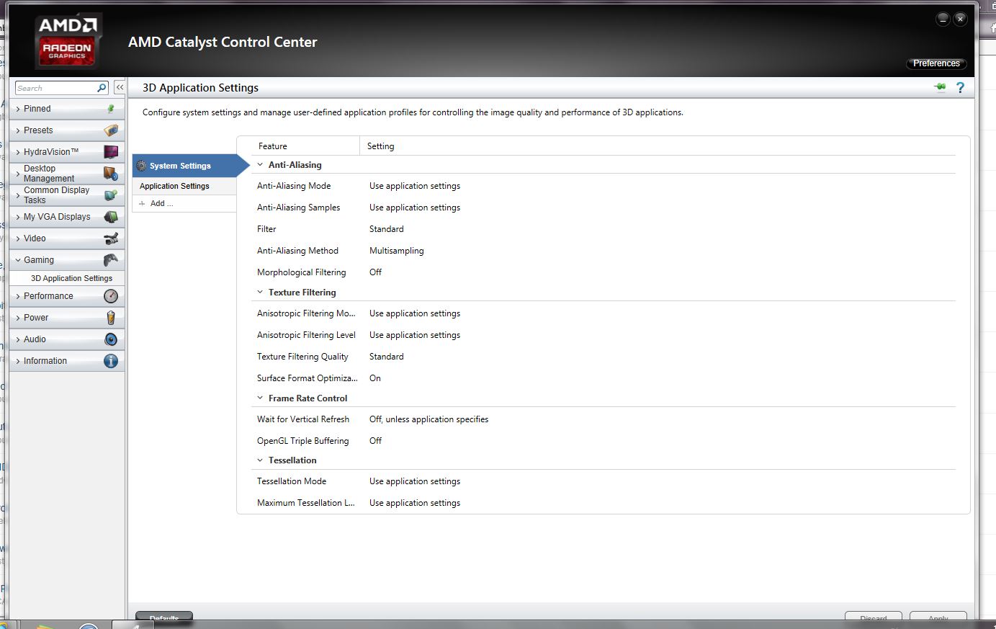This screenshot has height=629, width=996.
Task: Click the Presets icon in sidebar
Action: pyautogui.click(x=111, y=130)
